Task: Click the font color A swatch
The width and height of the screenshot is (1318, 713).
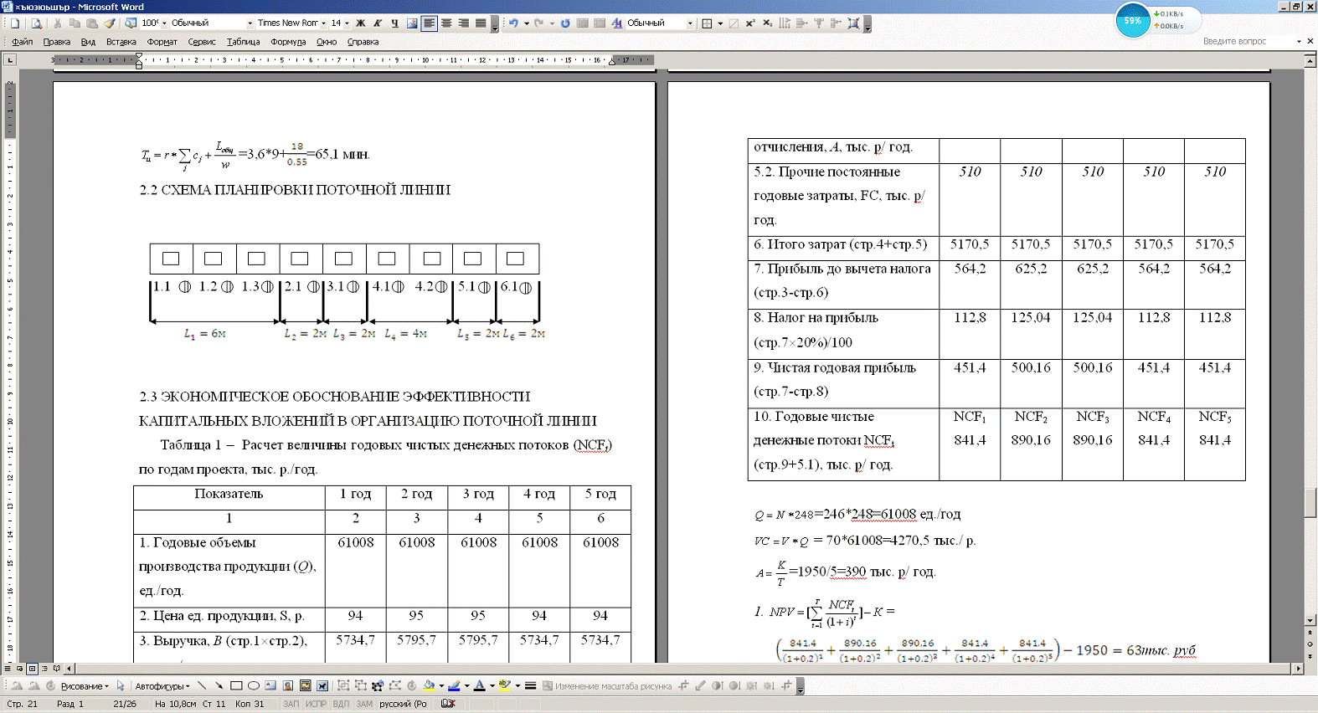Action: [x=479, y=686]
